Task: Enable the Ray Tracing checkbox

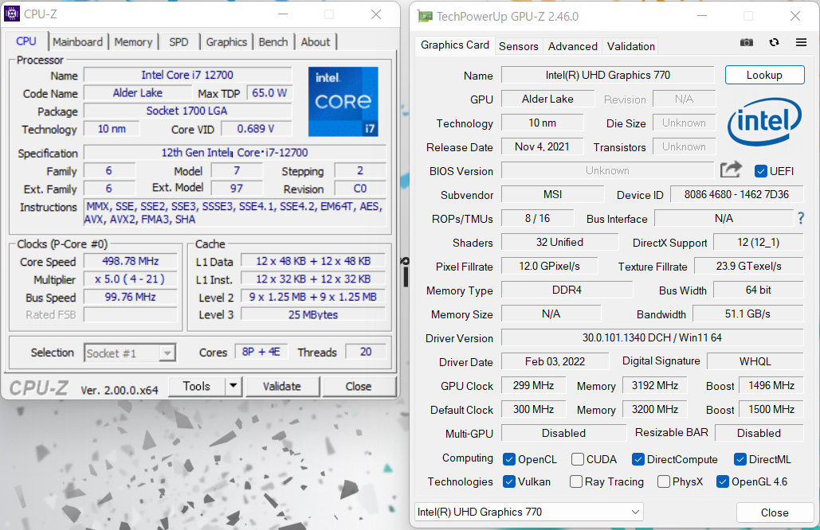Action: (x=576, y=481)
